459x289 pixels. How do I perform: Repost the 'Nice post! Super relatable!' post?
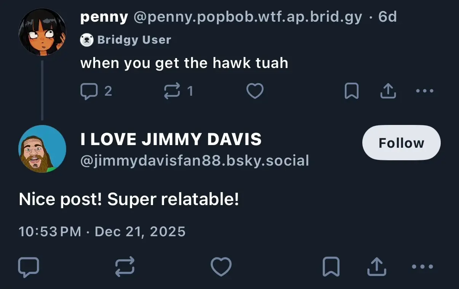(x=125, y=266)
